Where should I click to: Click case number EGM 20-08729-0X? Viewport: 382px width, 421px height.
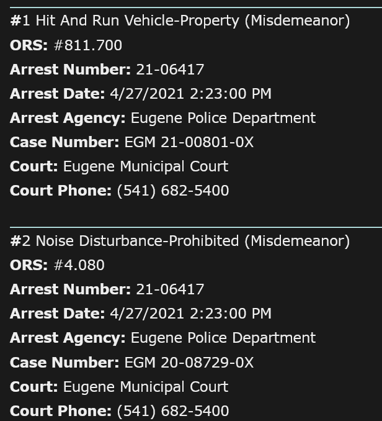click(x=189, y=363)
